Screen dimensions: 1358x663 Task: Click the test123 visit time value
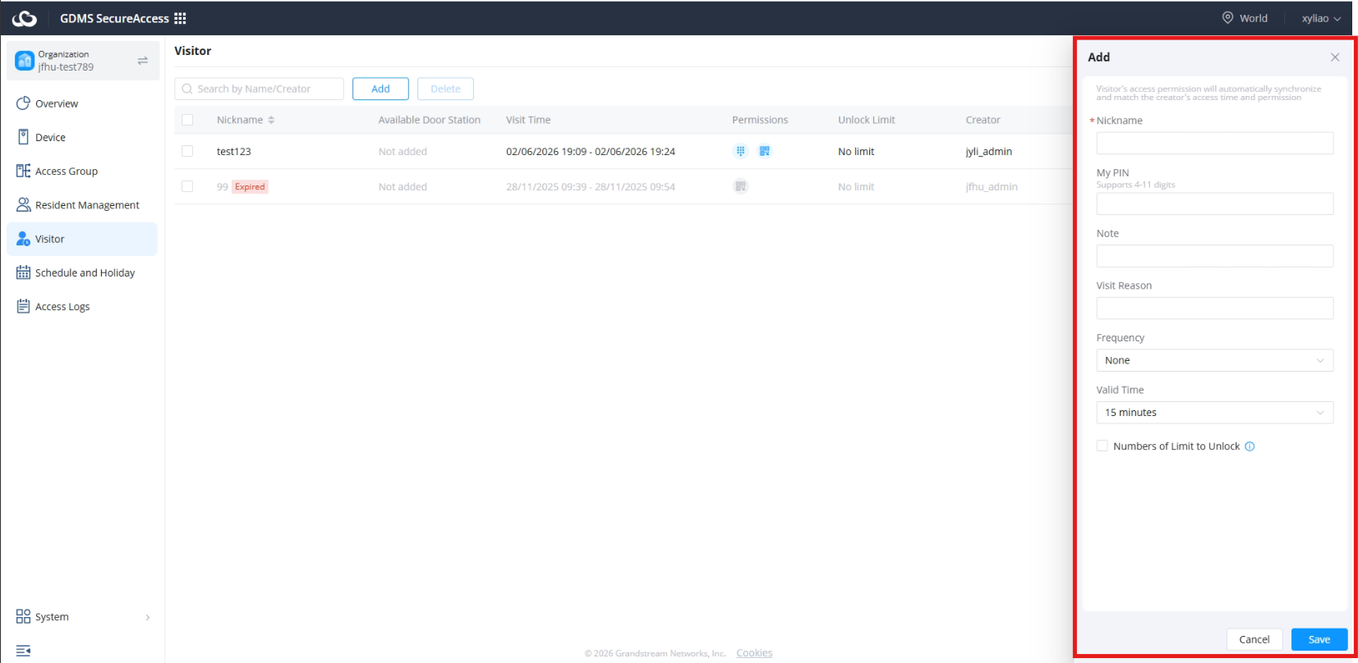tap(591, 151)
